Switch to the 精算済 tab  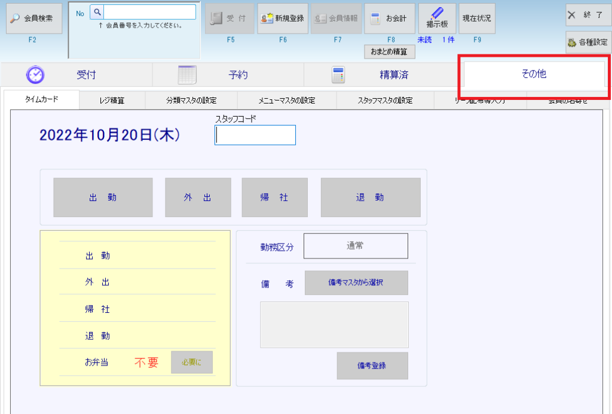point(380,75)
